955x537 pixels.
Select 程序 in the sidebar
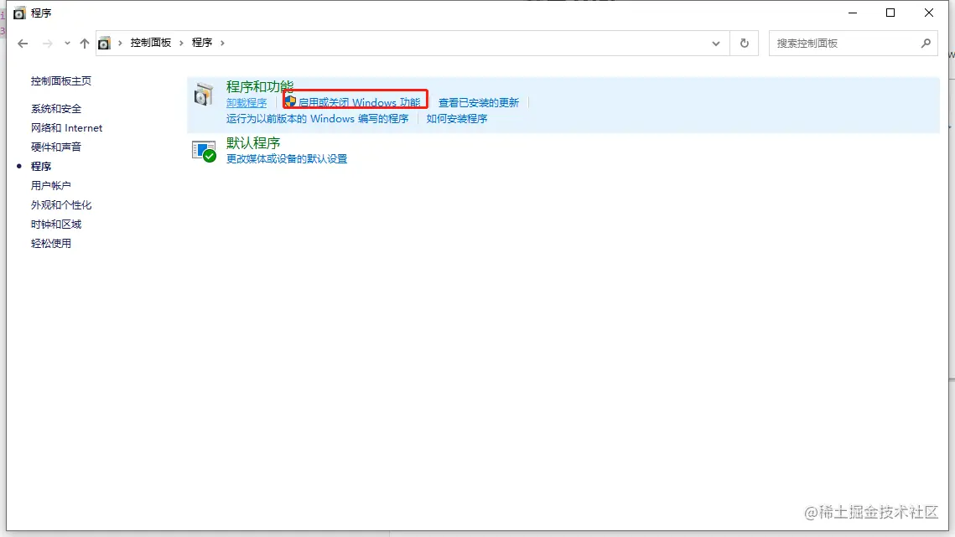pos(41,166)
